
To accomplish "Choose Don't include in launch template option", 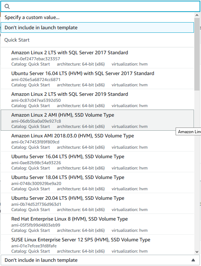I will [x=97, y=27].
